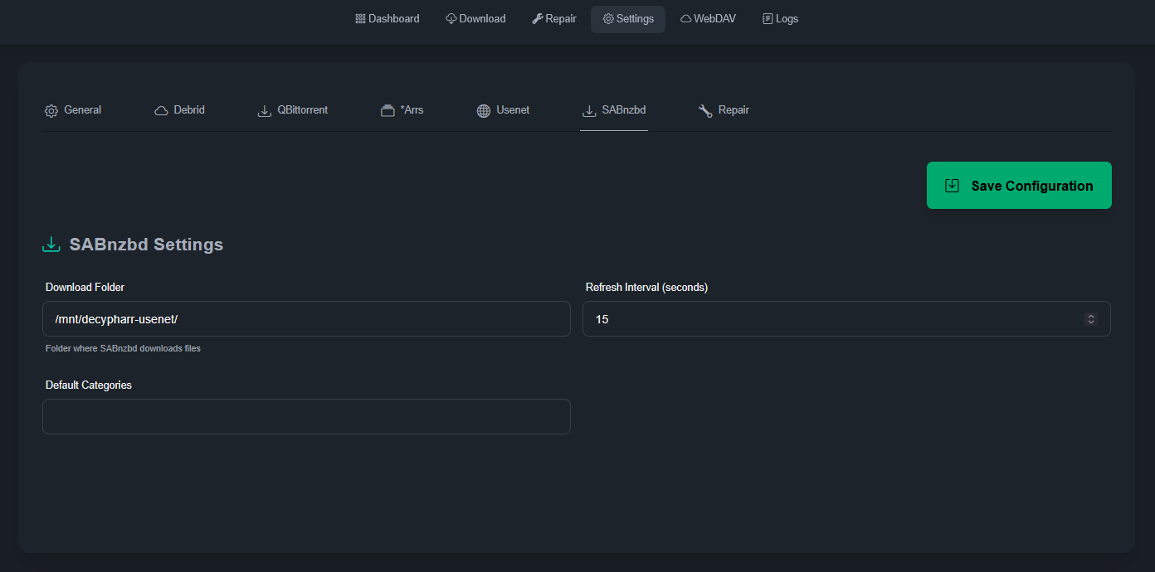Click the "Download Folder" label
The width and height of the screenshot is (1155, 572).
(x=85, y=288)
